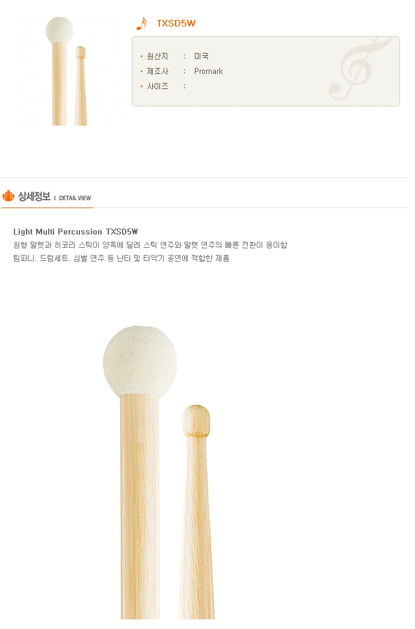Select the small product thumbnail image
The width and height of the screenshot is (415, 629).
tap(67, 71)
